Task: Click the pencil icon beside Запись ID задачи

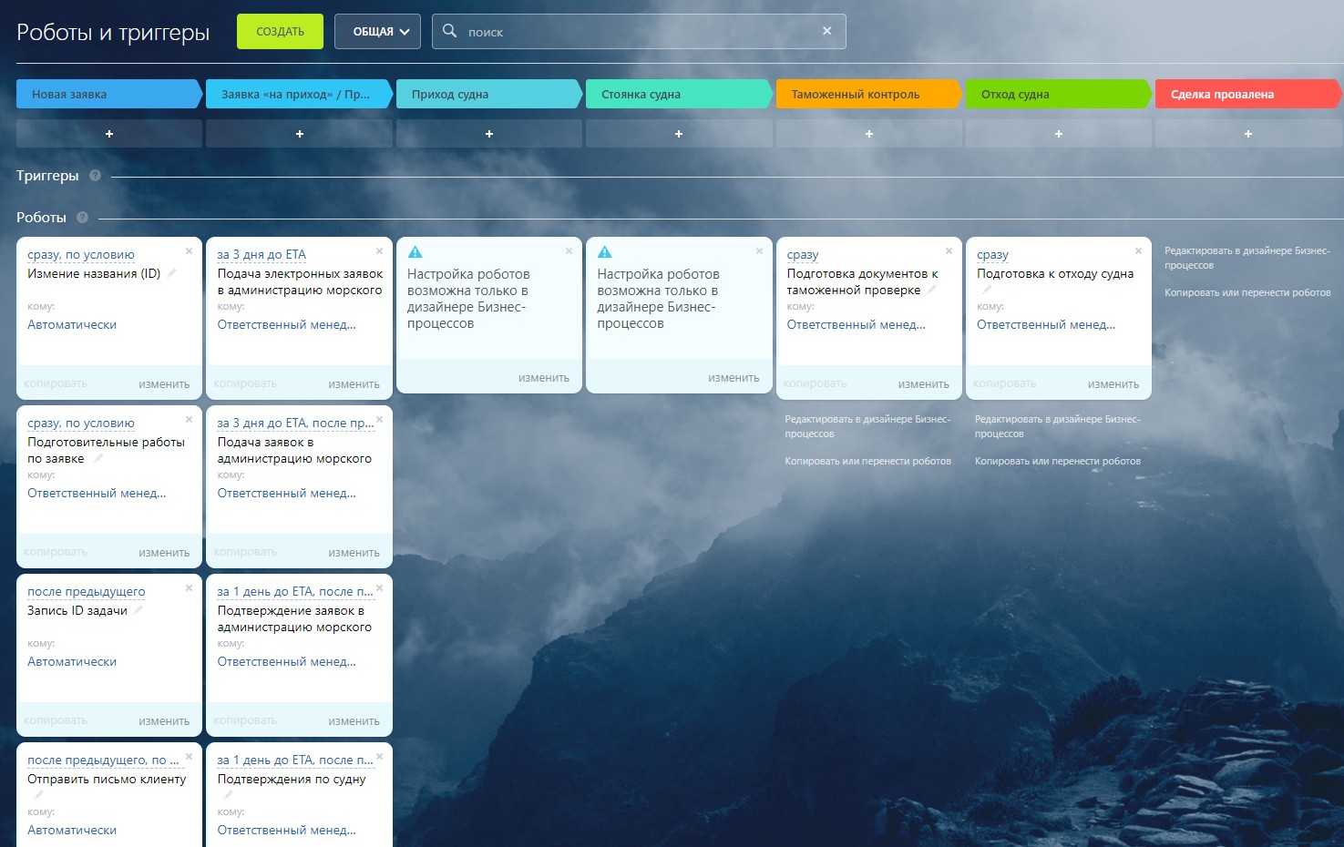Action: 138,610
